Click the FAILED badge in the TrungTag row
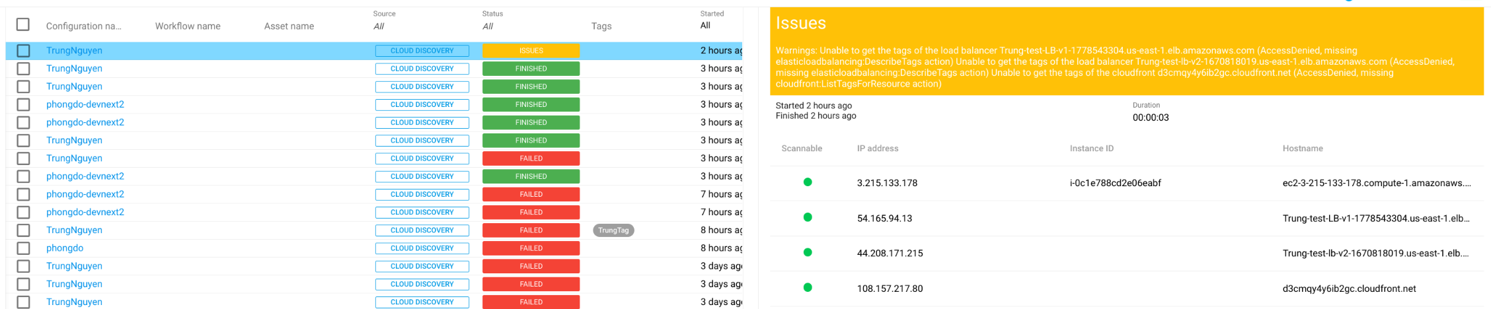This screenshot has width=1491, height=309. click(x=530, y=230)
